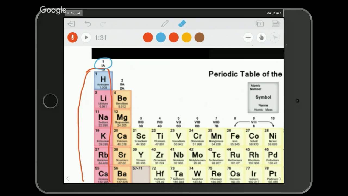Screen dimensions: 348x196
Task: Click the #4 Jesuit label
Action: tap(274, 13)
